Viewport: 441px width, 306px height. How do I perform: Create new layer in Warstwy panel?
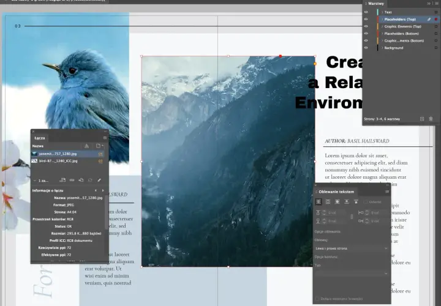click(422, 119)
